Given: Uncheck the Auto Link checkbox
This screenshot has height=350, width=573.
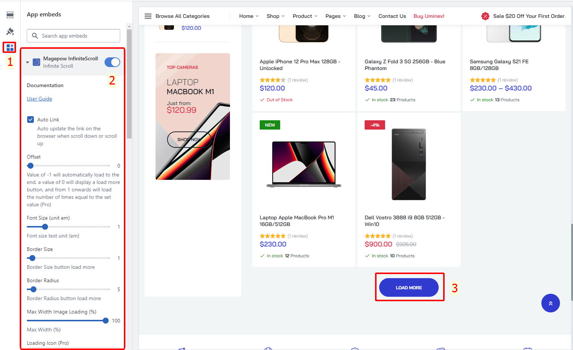Looking at the screenshot, I should (x=31, y=120).
